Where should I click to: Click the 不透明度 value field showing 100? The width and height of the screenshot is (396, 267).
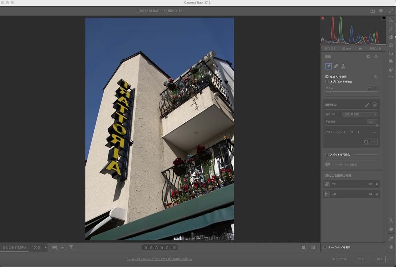point(372,122)
